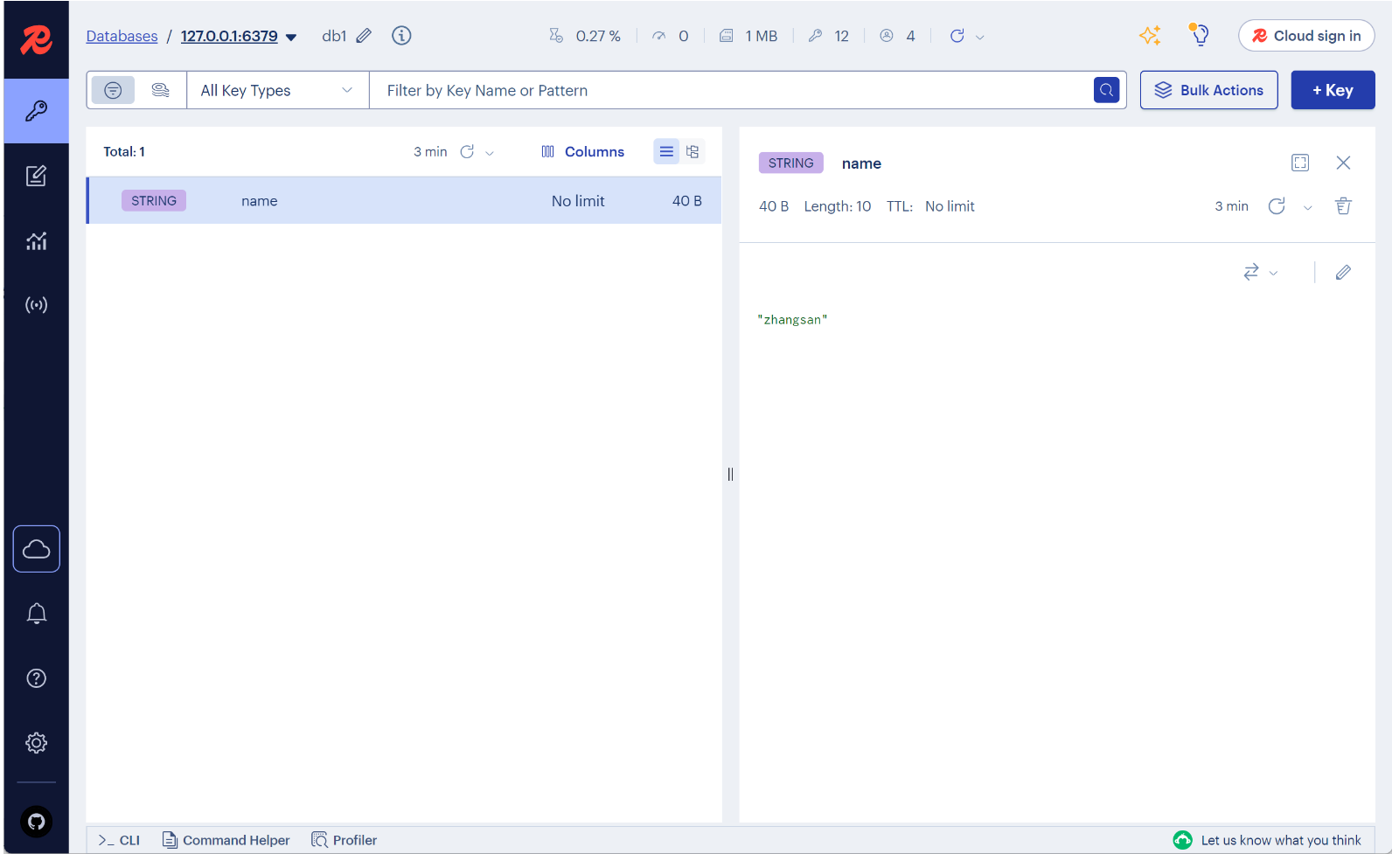1399x854 pixels.
Task: Click the "zhangsan" string value
Action: (792, 320)
